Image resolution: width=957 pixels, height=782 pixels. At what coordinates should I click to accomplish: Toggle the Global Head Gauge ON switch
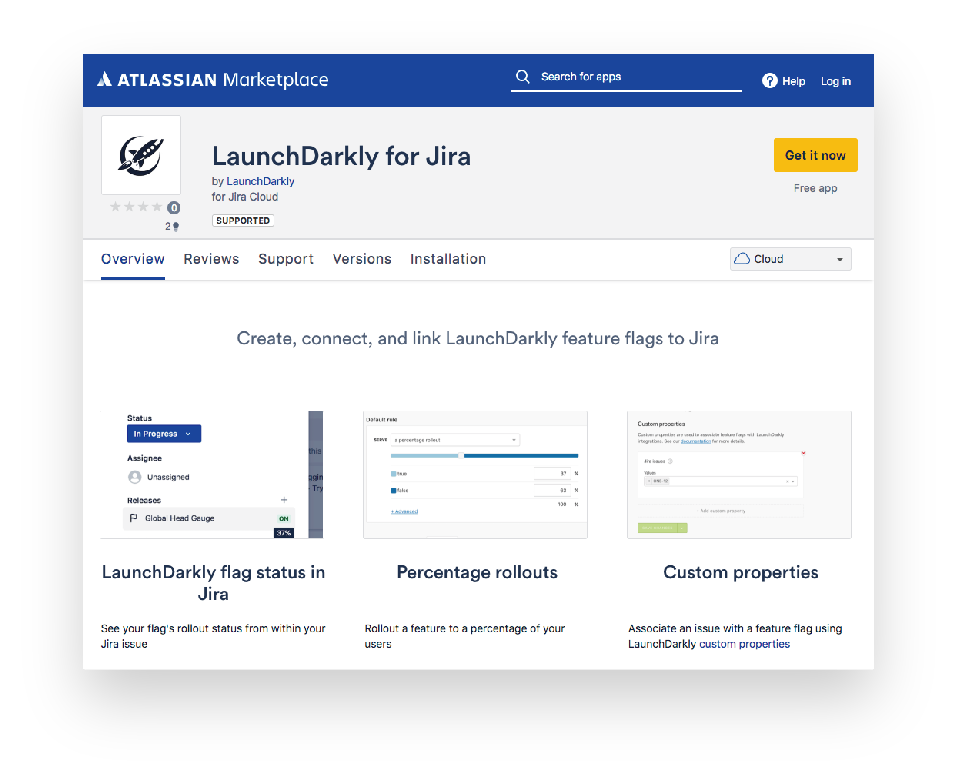point(283,518)
